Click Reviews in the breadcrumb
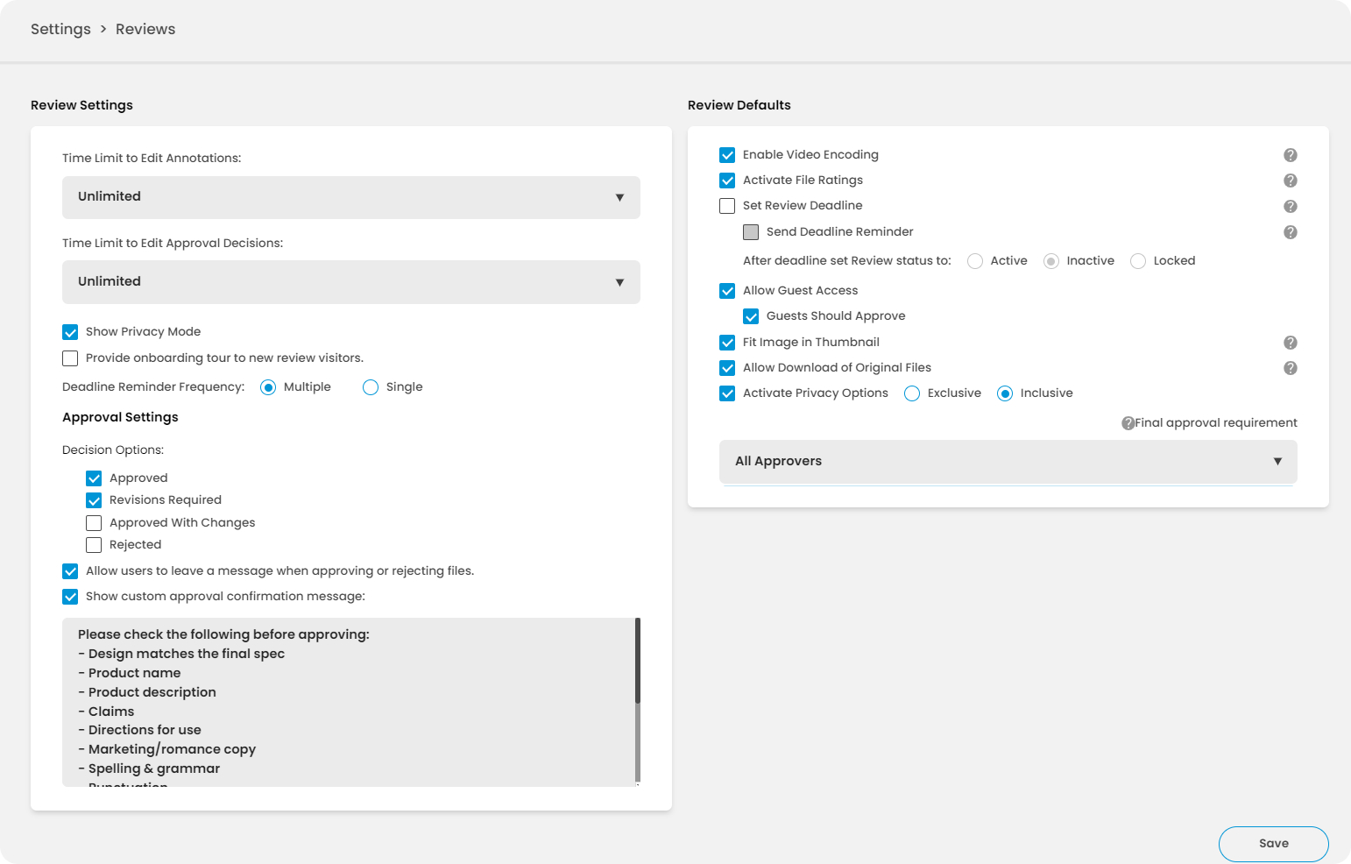This screenshot has height=864, width=1351. 145,29
